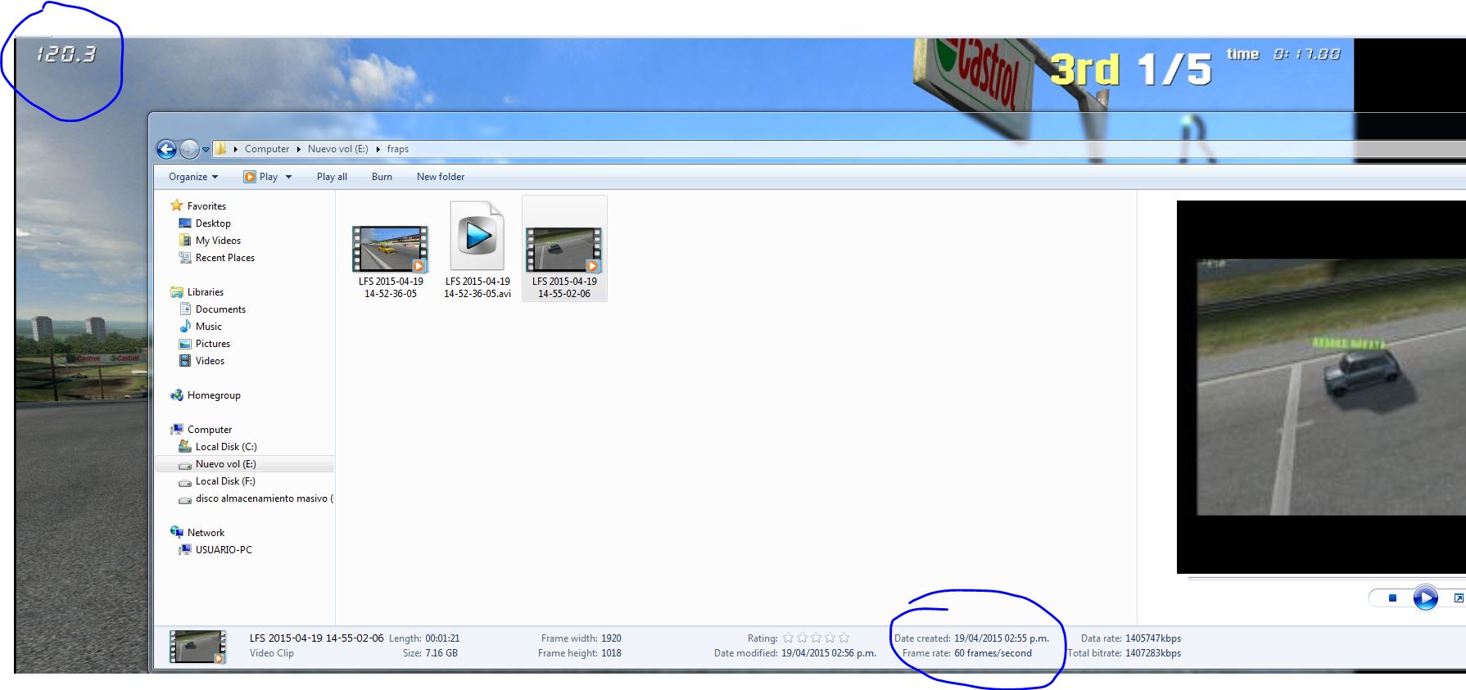Click the video preview in preview pane

tap(1321, 387)
